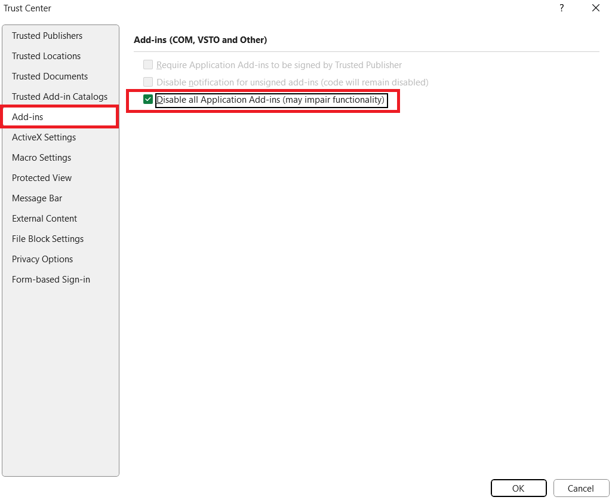This screenshot has height=500, width=612.
Task: Select Trusted Documents in sidebar
Action: click(x=60, y=76)
